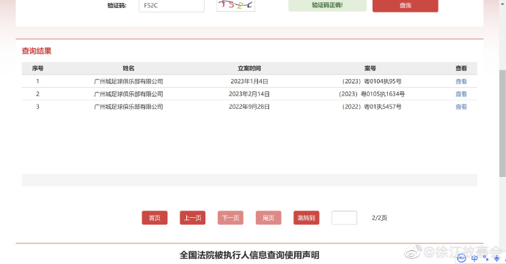Viewport: 506px width, 264px height.
Task: Toggle the 中 Chinese input mode icon
Action: [474, 258]
